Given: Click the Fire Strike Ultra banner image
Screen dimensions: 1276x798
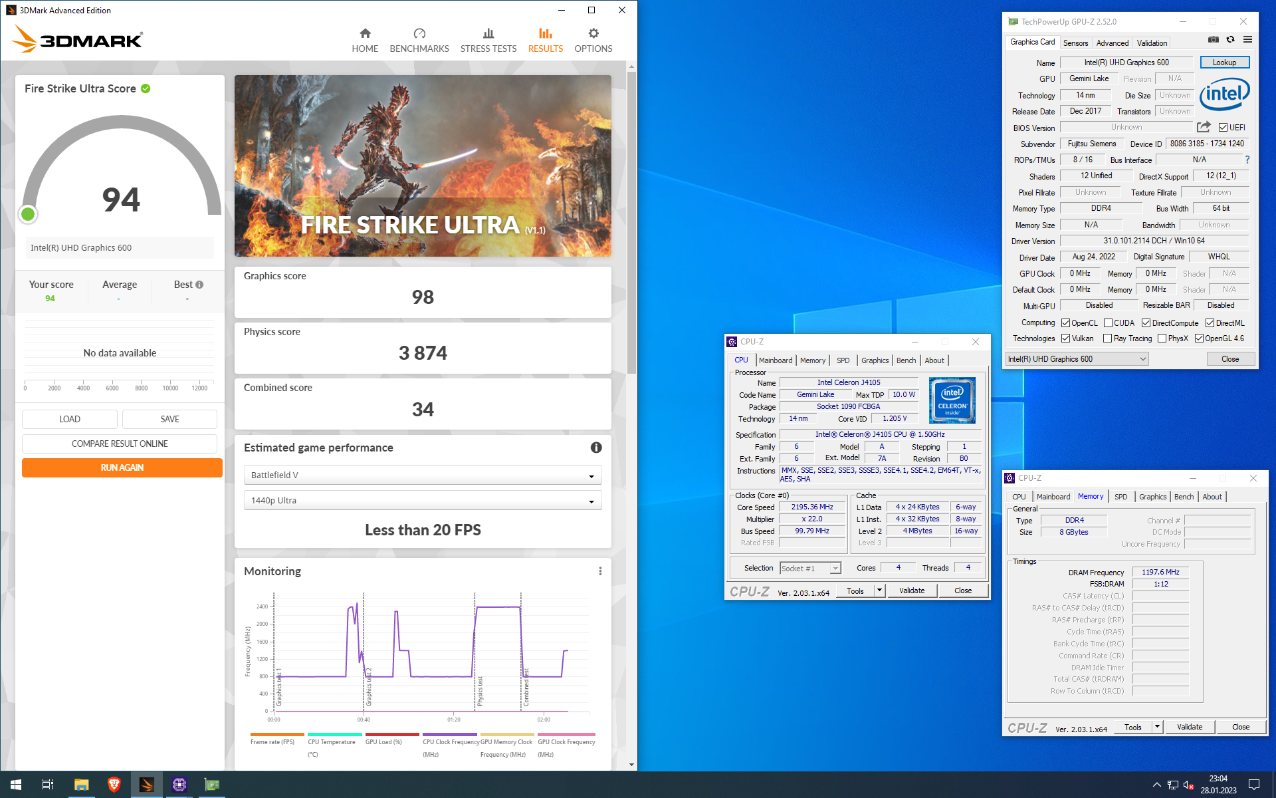Looking at the screenshot, I should (x=423, y=166).
